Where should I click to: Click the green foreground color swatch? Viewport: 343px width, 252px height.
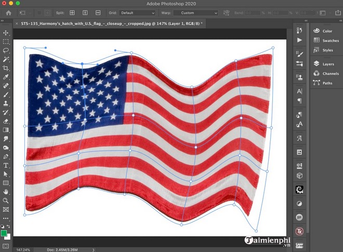point(4,233)
